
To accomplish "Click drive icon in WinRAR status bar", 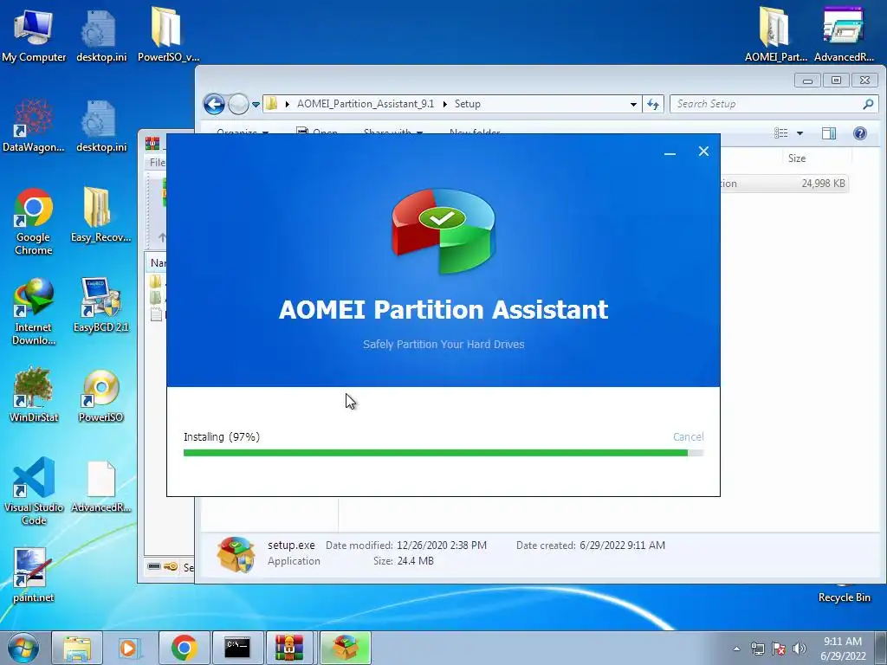I will 154,566.
